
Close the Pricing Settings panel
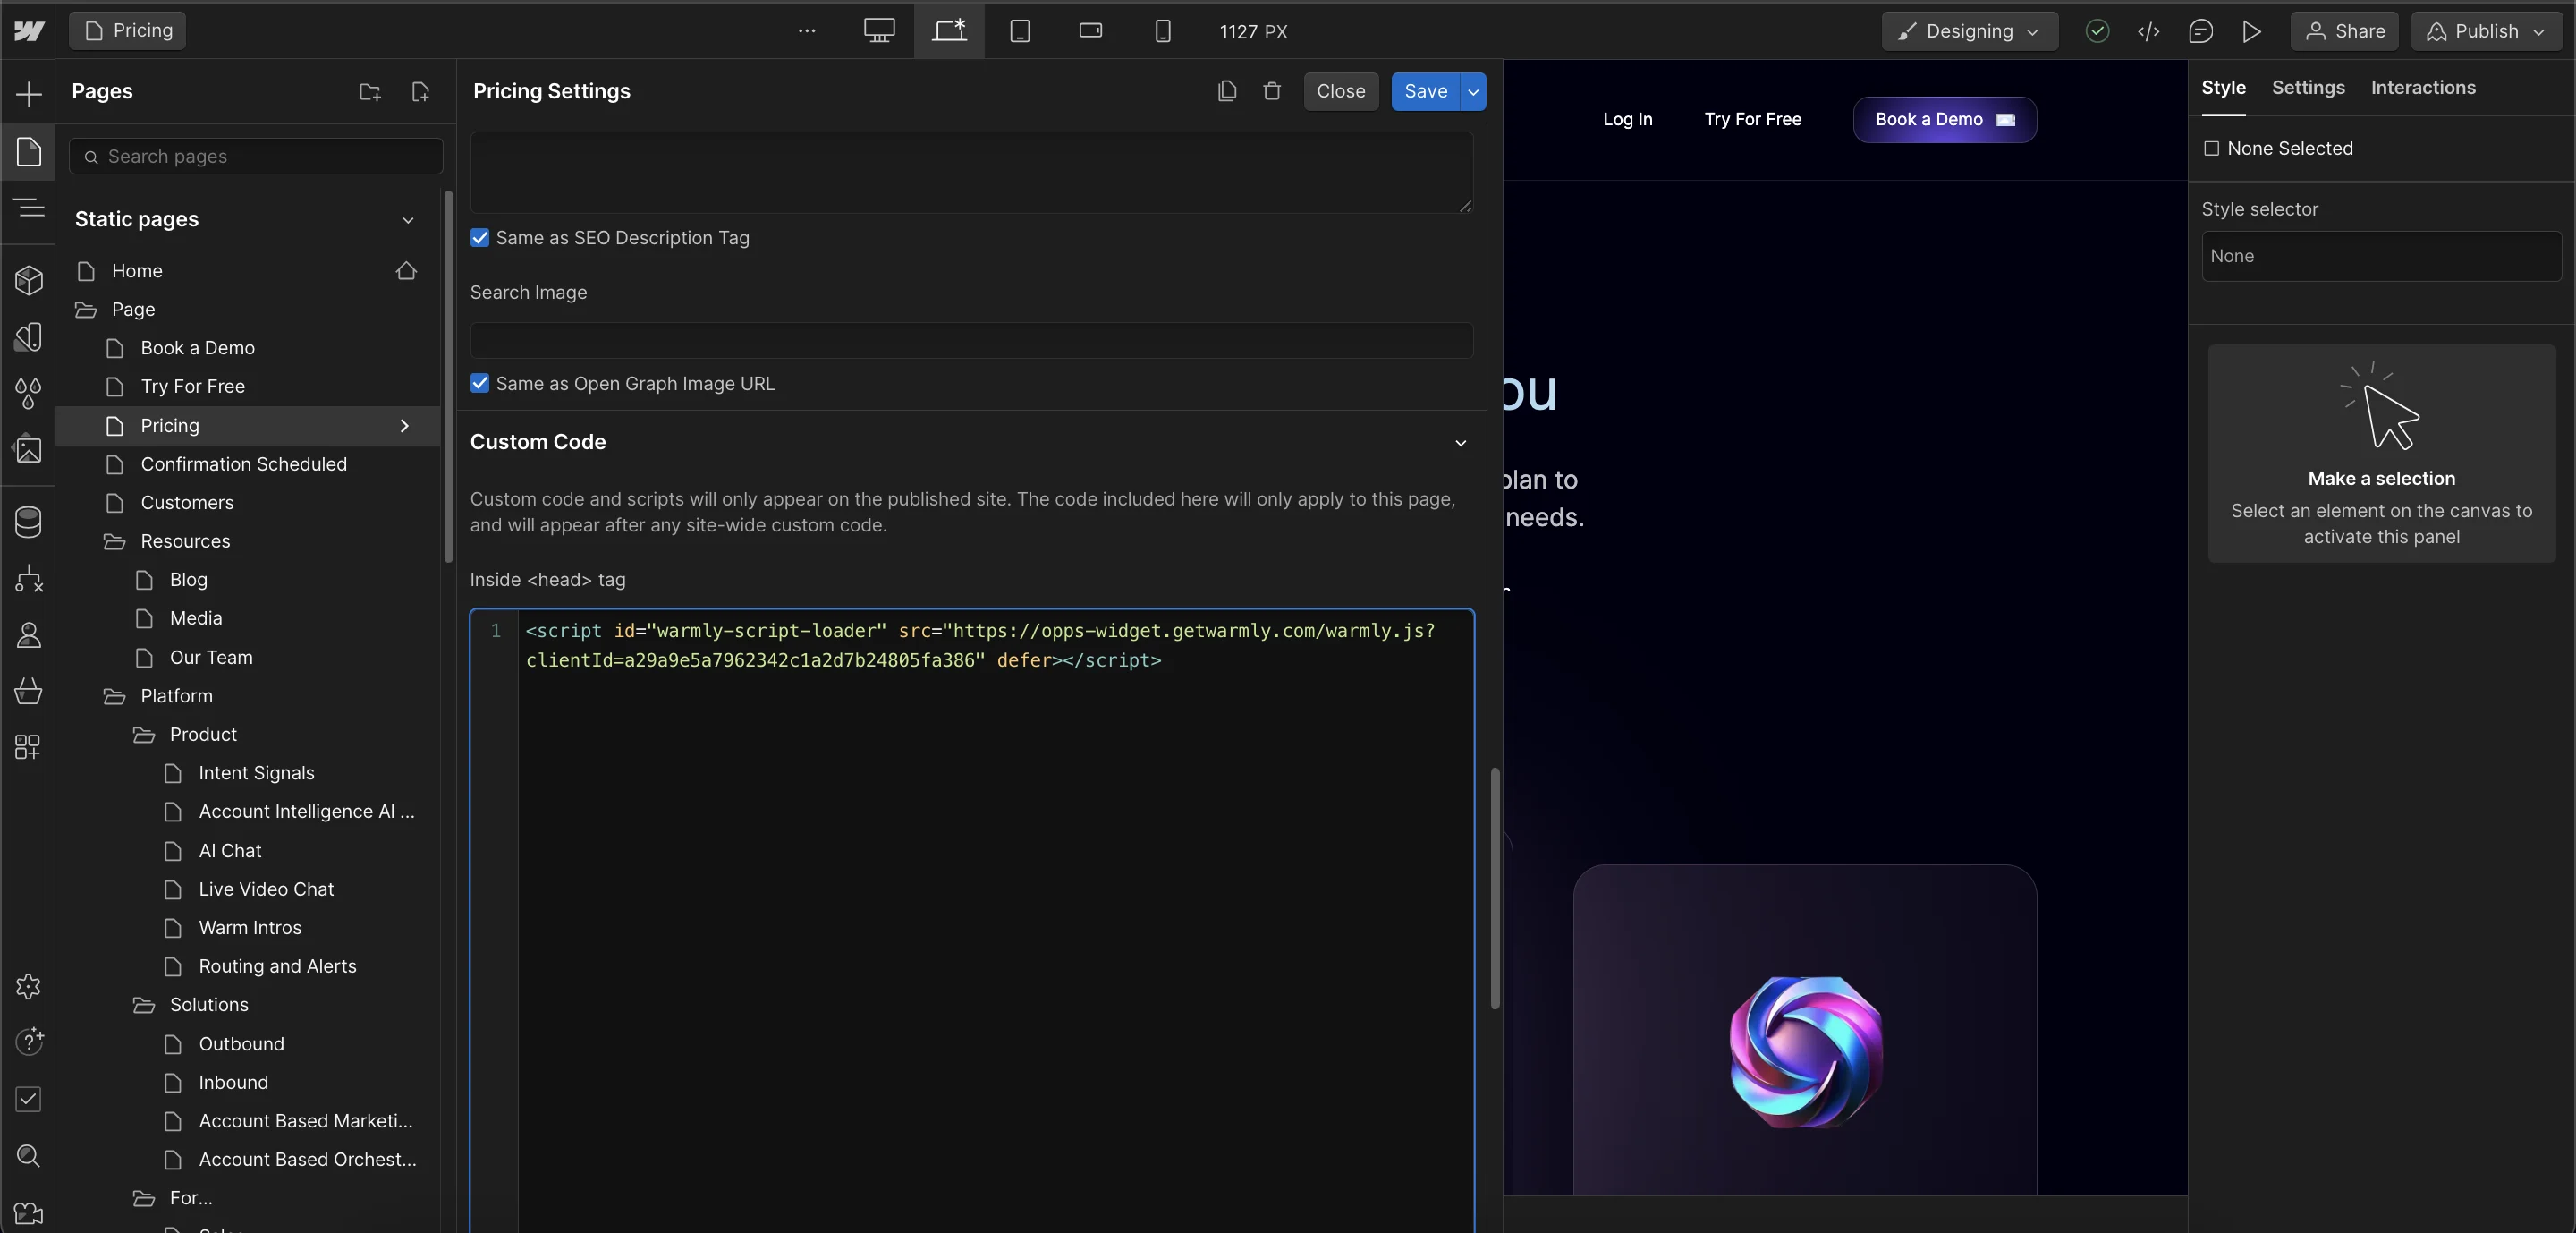pyautogui.click(x=1341, y=91)
